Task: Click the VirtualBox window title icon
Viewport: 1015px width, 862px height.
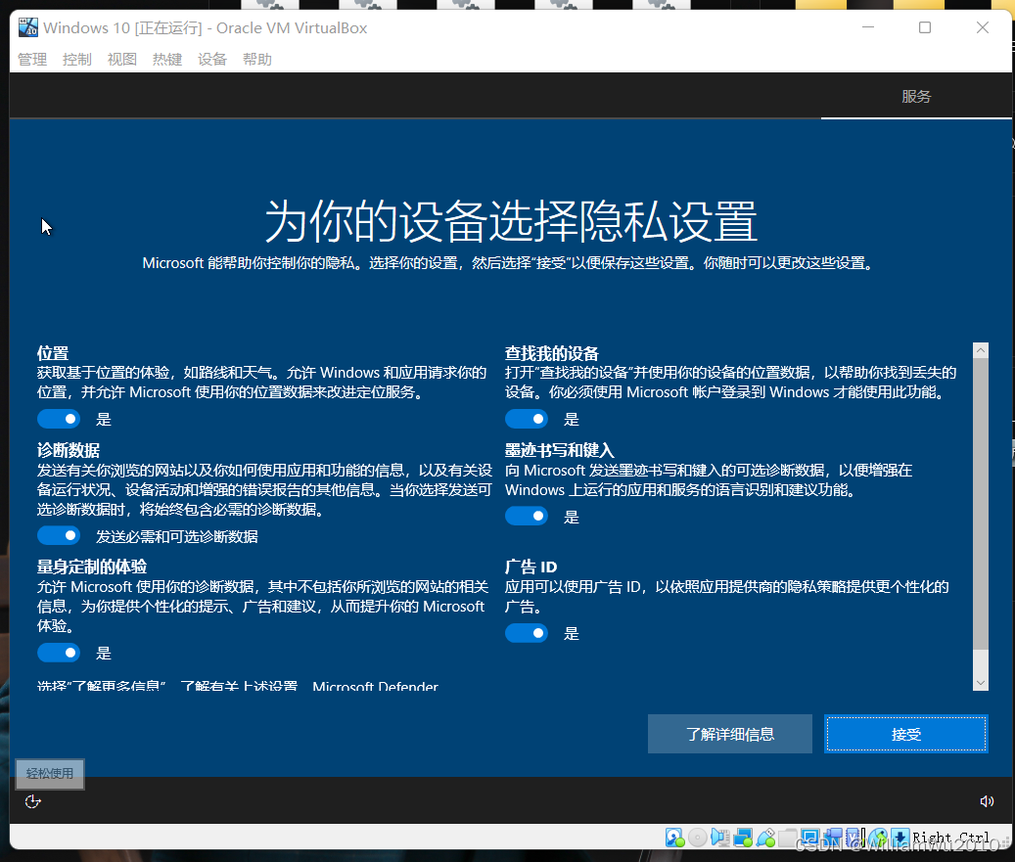Action: click(27, 27)
